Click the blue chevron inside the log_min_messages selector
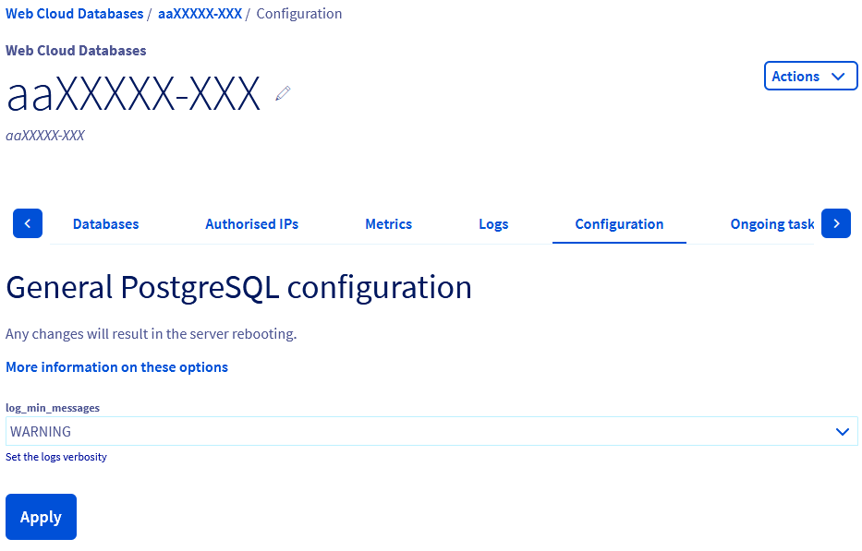862x551 pixels. coord(842,431)
